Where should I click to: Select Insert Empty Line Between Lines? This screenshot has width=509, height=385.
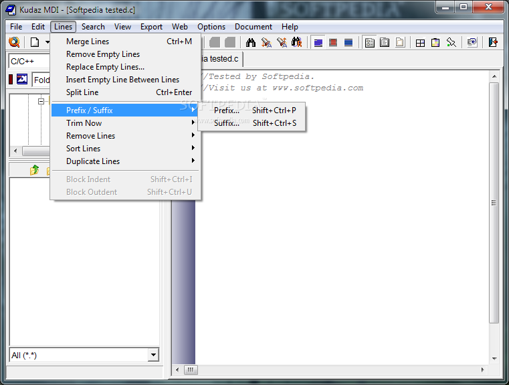tap(124, 79)
